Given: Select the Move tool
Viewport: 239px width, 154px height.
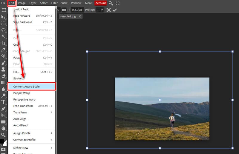Looking at the screenshot, I should pyautogui.click(x=3, y=17).
